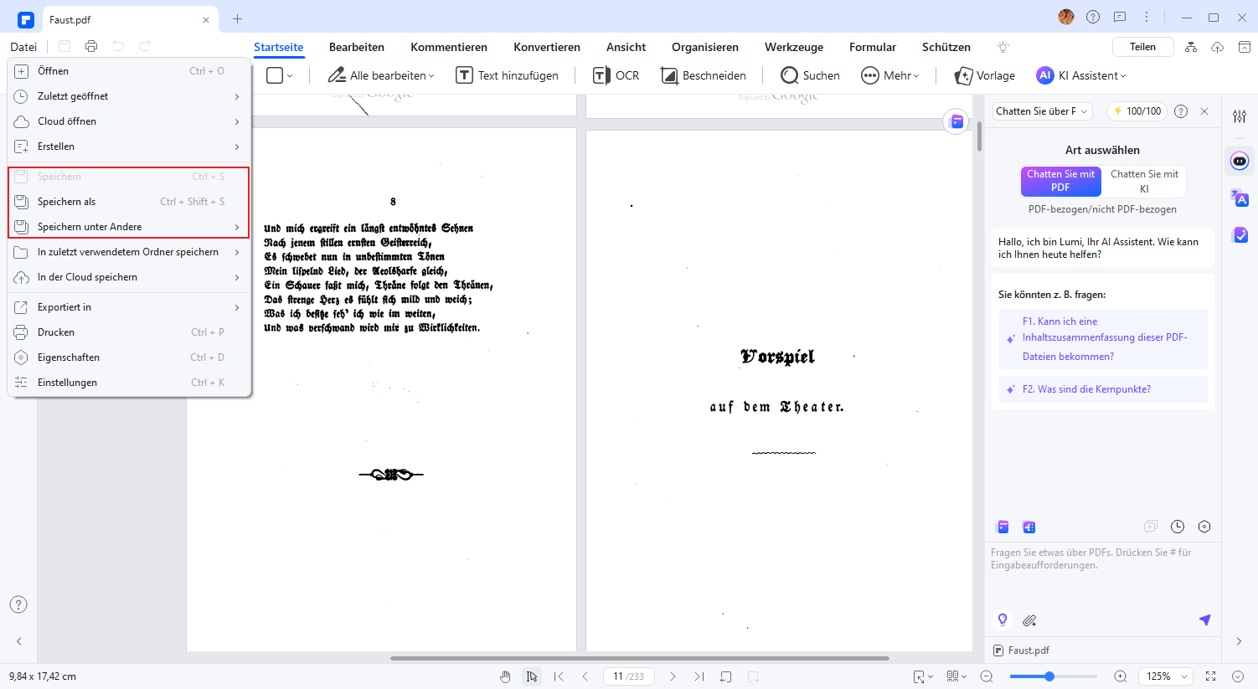Click the lightbulb tips icon in ribbon

(x=1003, y=47)
